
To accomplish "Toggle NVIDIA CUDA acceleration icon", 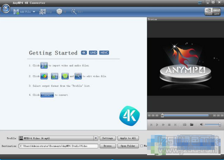I will [x=208, y=12].
